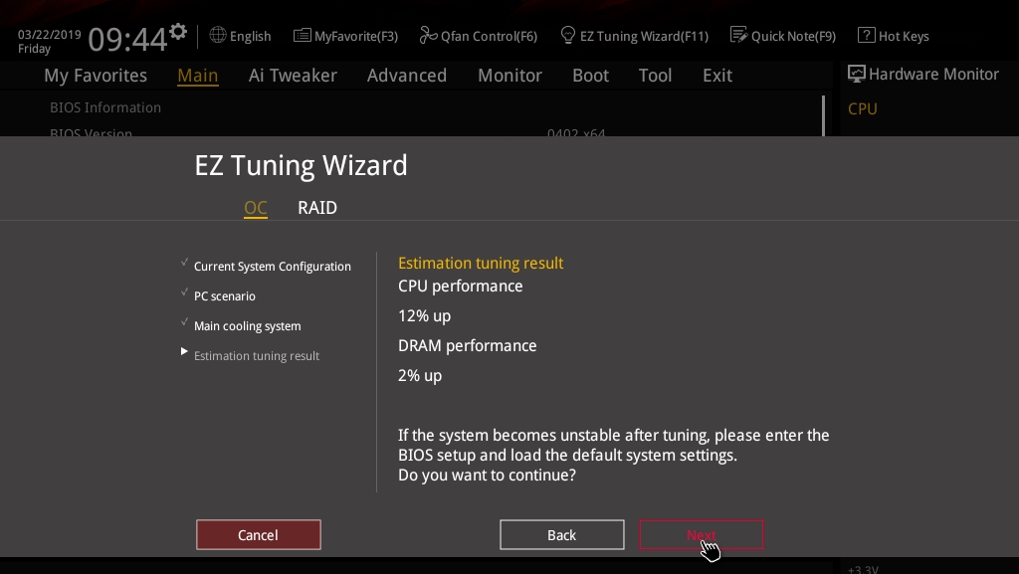Click the globe language icon

pos(218,35)
